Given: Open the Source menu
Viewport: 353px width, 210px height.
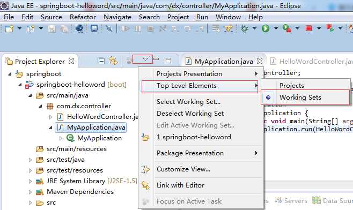Looking at the screenshot, I should click(52, 17).
